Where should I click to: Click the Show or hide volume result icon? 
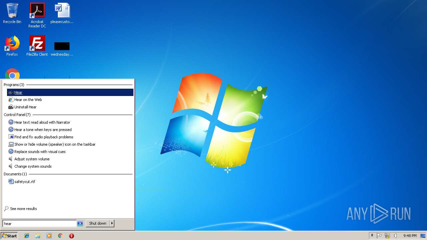pyautogui.click(x=11, y=144)
